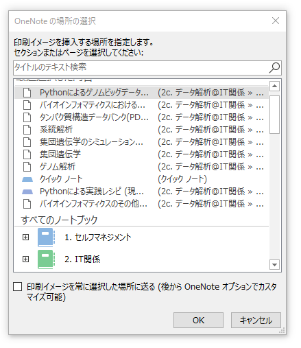Close the OneNote location dialog

(x=276, y=21)
